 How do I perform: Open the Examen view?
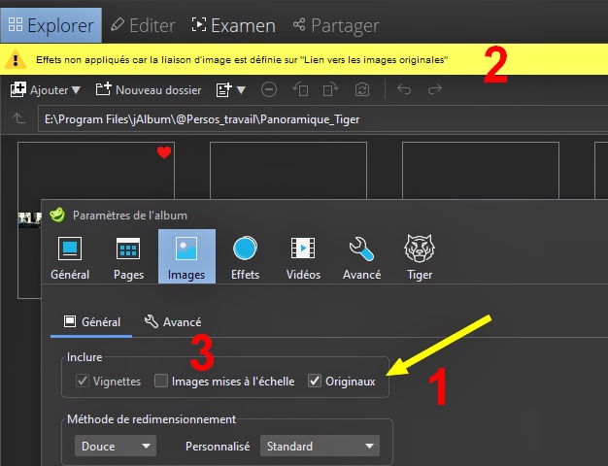click(x=233, y=25)
